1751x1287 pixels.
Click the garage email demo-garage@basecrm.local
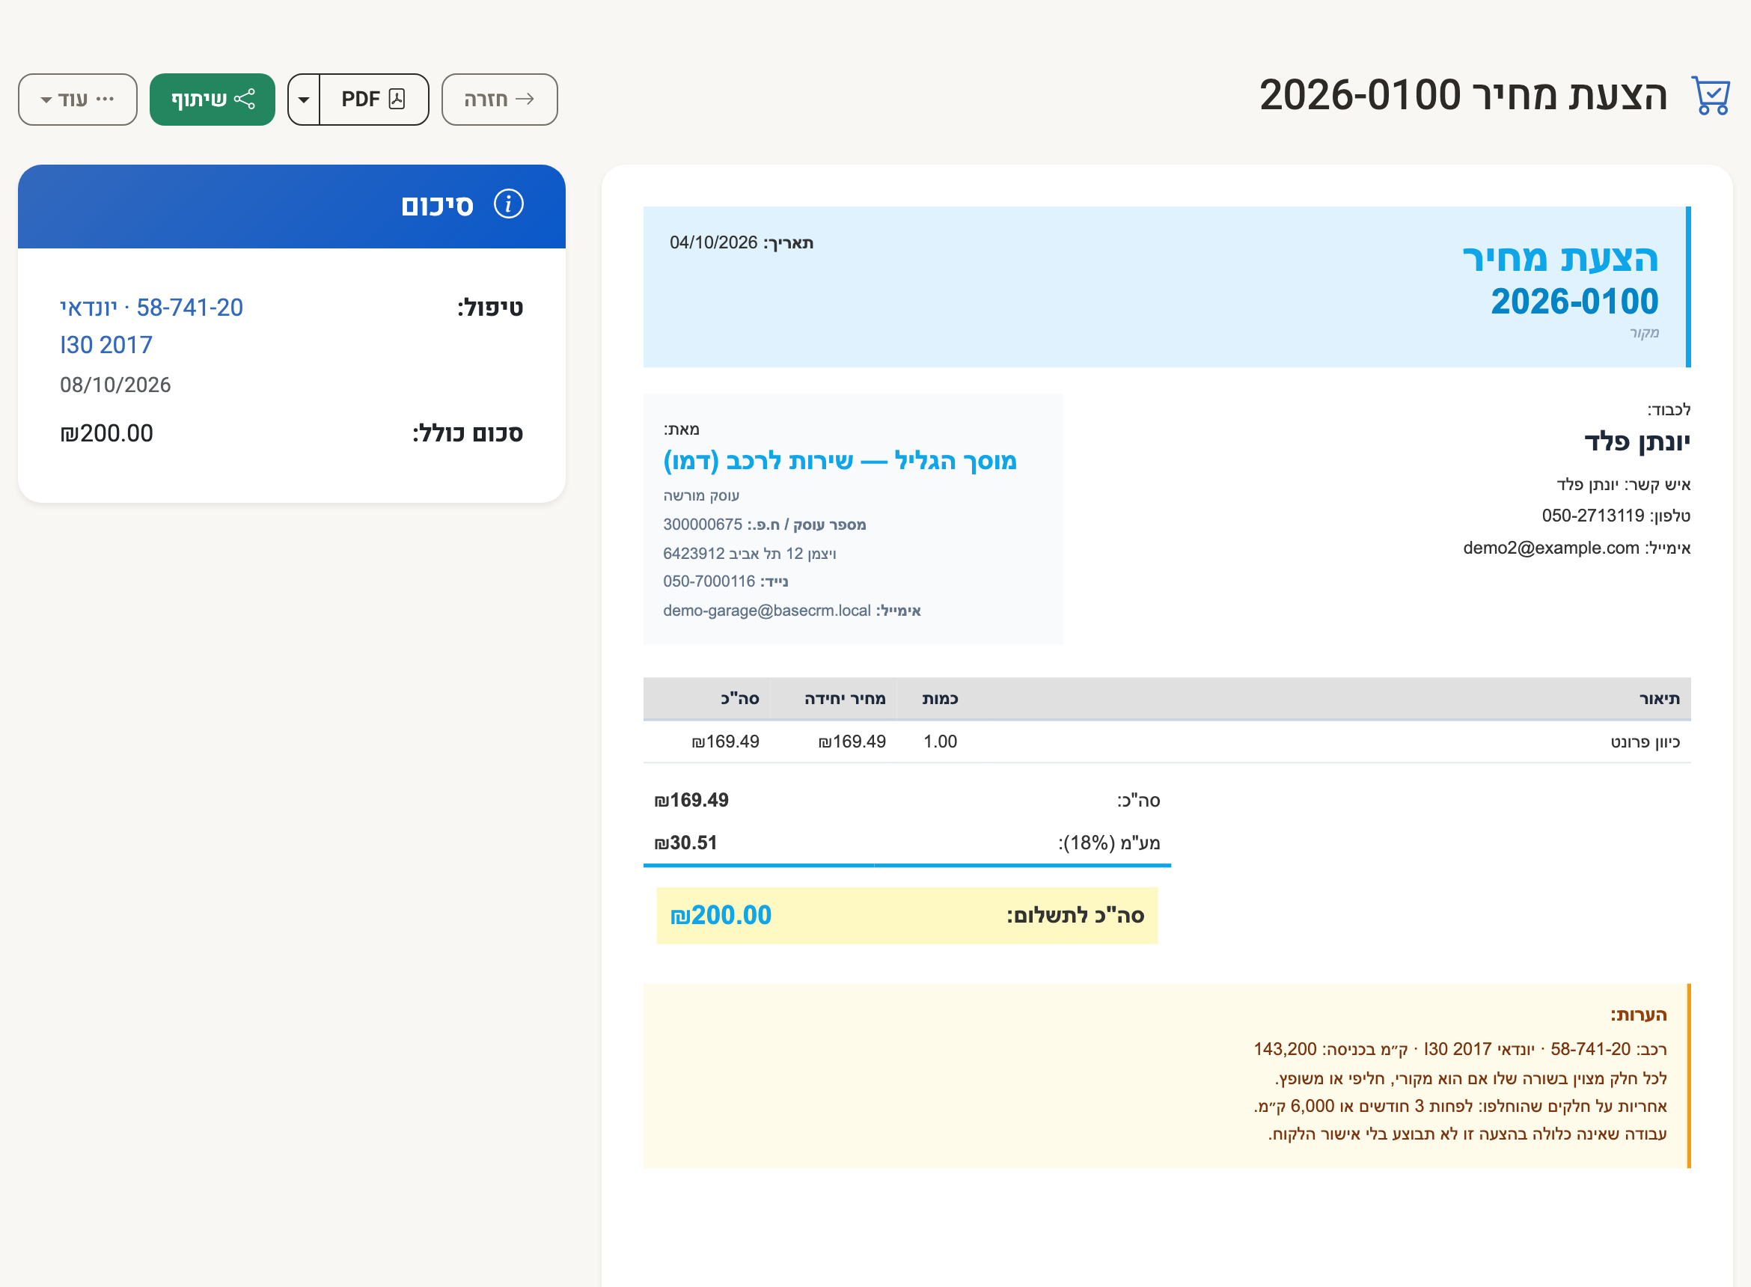click(766, 610)
